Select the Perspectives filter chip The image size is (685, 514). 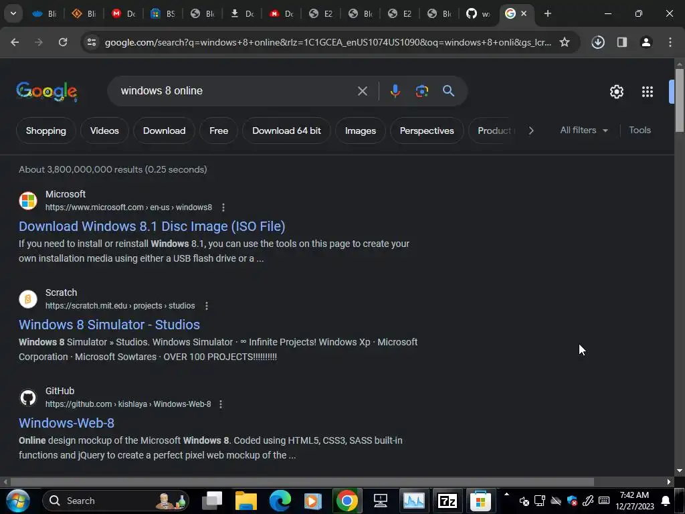pos(427,131)
